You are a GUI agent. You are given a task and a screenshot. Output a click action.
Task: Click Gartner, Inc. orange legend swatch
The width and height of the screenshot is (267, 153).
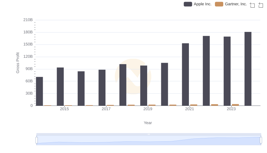point(219,4)
